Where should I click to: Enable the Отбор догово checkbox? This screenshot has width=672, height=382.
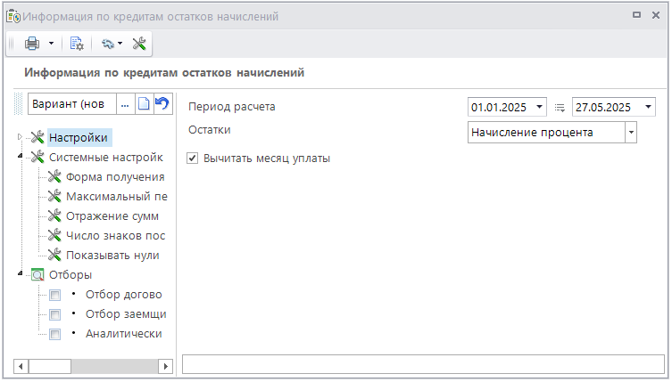pos(55,295)
